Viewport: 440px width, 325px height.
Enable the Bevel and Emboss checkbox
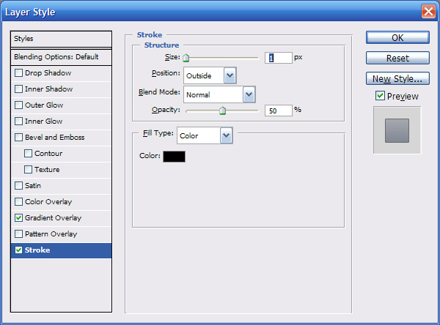18,138
